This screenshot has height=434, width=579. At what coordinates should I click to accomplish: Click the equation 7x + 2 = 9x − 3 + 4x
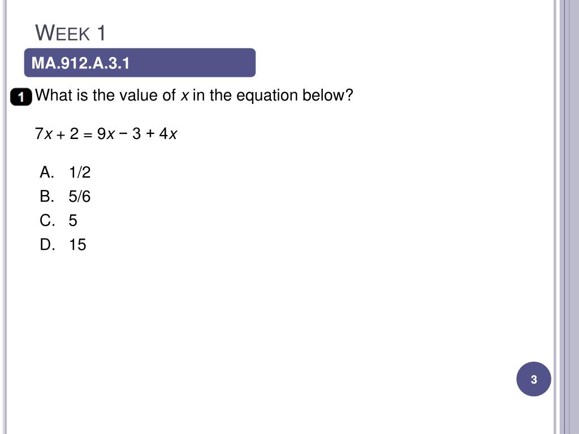(x=106, y=133)
